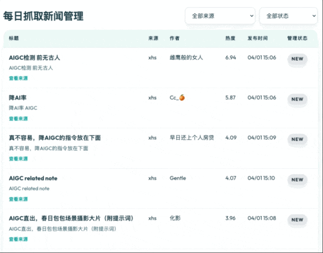Open 查看来源 for AIGC related note
The image size is (323, 253).
pyautogui.click(x=18, y=199)
